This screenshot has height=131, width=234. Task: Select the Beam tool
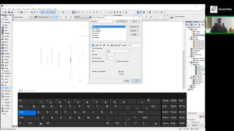click(6, 39)
